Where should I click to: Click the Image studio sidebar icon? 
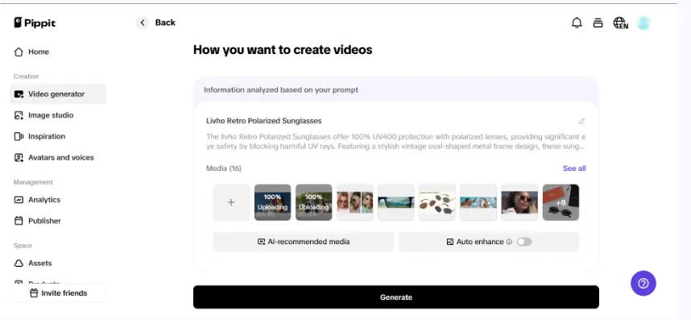[x=19, y=115]
